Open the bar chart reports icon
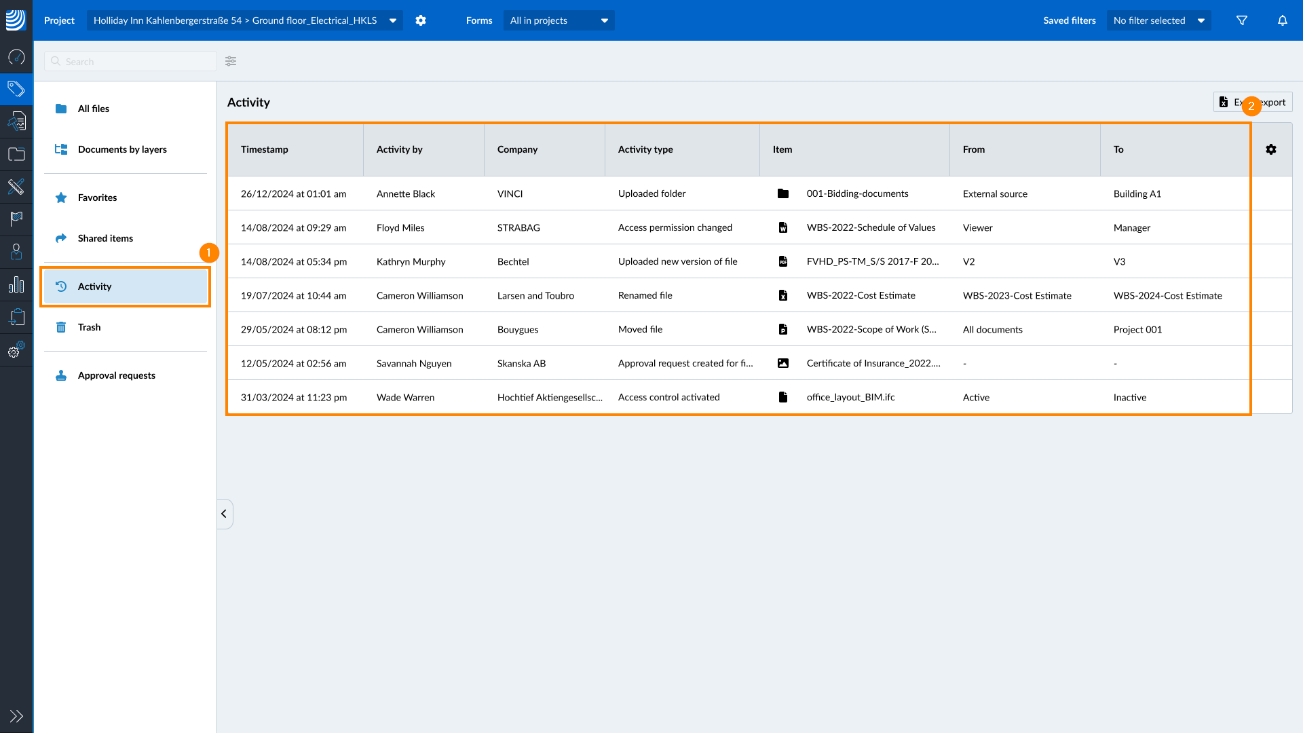Viewport: 1303px width, 733px height. pyautogui.click(x=16, y=284)
